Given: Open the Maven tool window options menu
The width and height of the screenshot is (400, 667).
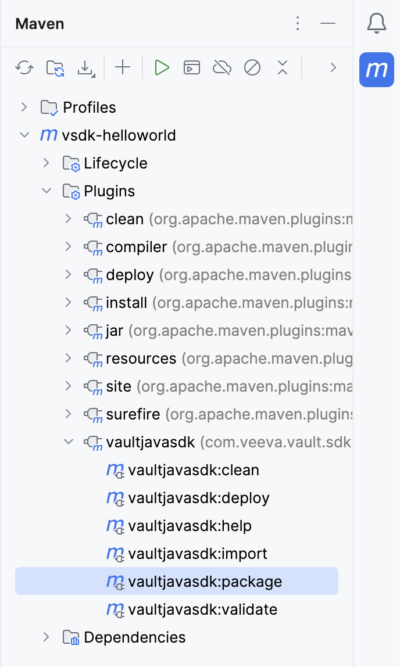Looking at the screenshot, I should 297,24.
